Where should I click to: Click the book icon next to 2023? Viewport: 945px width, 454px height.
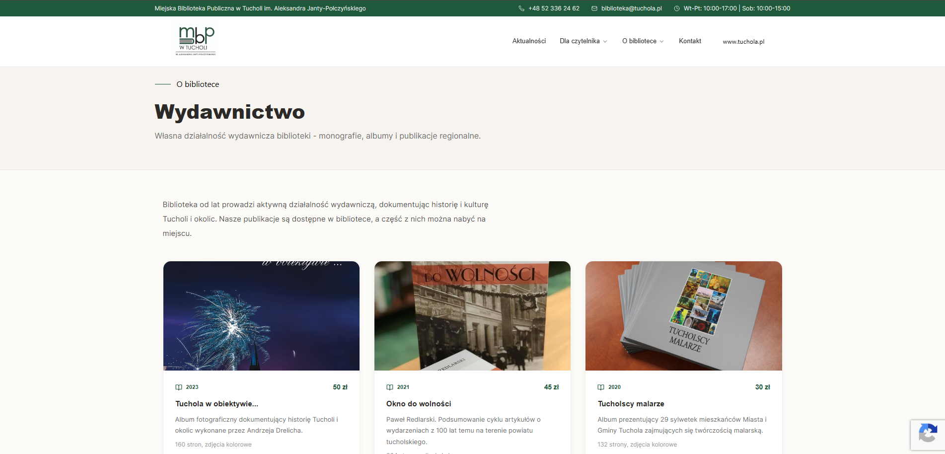(179, 387)
